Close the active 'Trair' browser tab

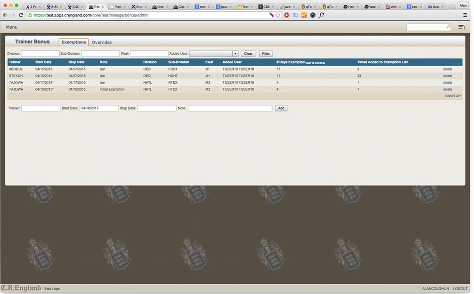[103, 6]
